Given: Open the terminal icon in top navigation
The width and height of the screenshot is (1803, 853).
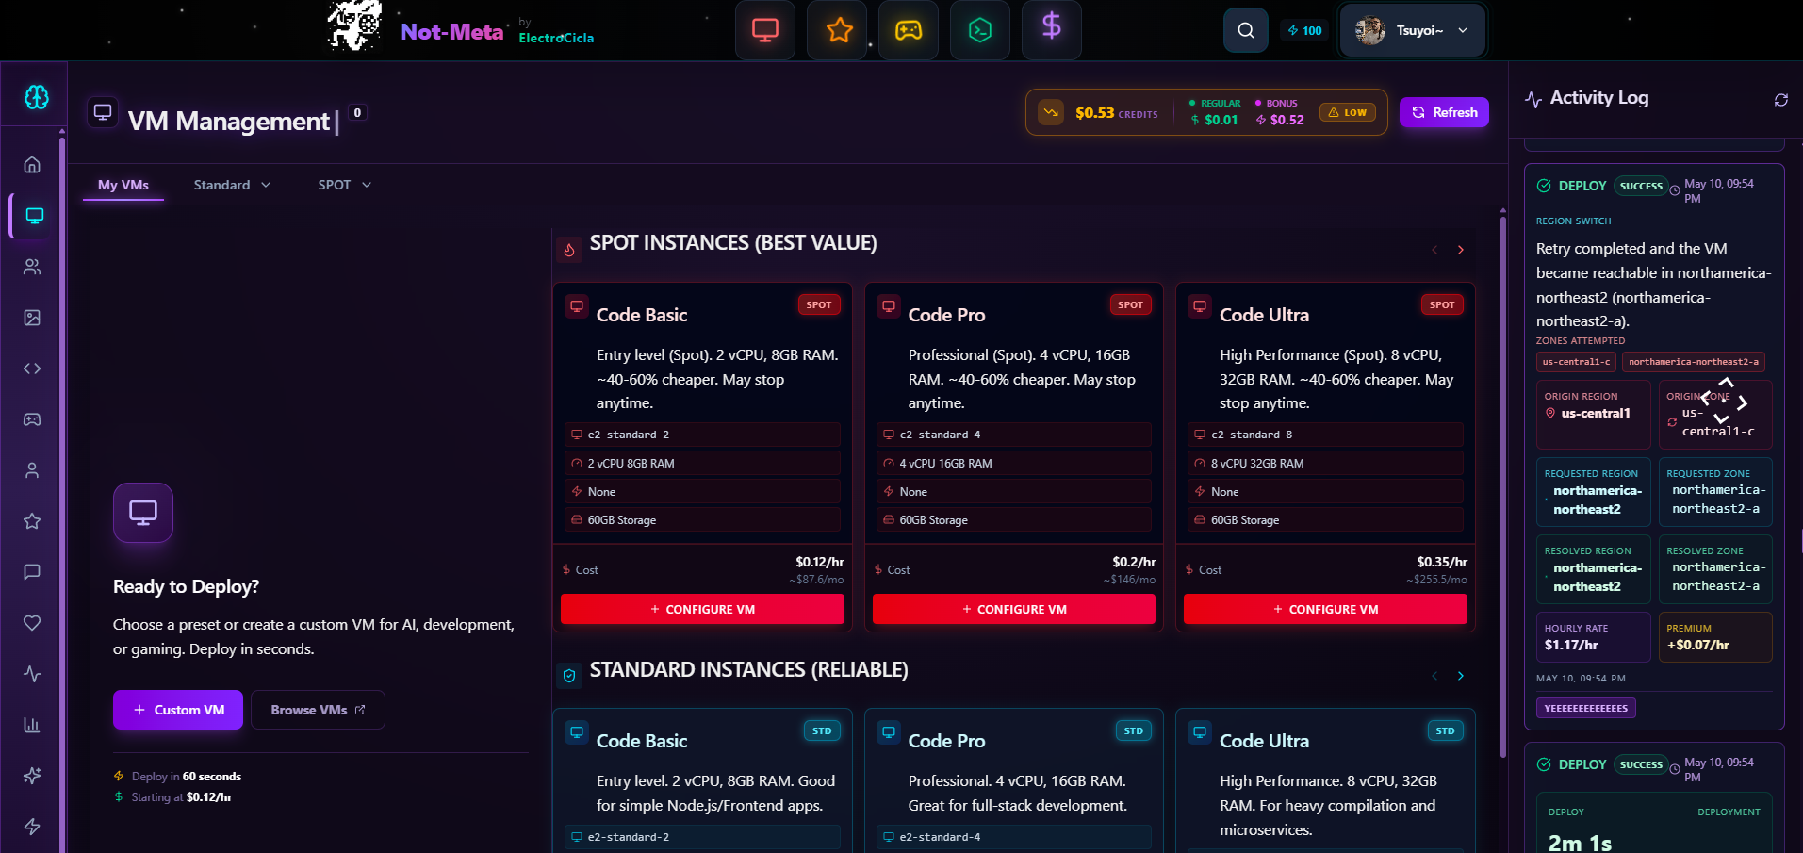Looking at the screenshot, I should point(980,30).
